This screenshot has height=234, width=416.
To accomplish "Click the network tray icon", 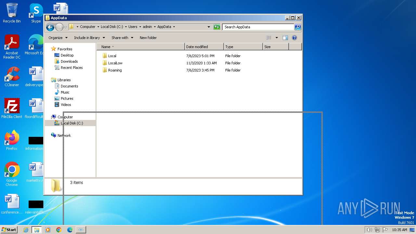I will pyautogui.click(x=377, y=230).
